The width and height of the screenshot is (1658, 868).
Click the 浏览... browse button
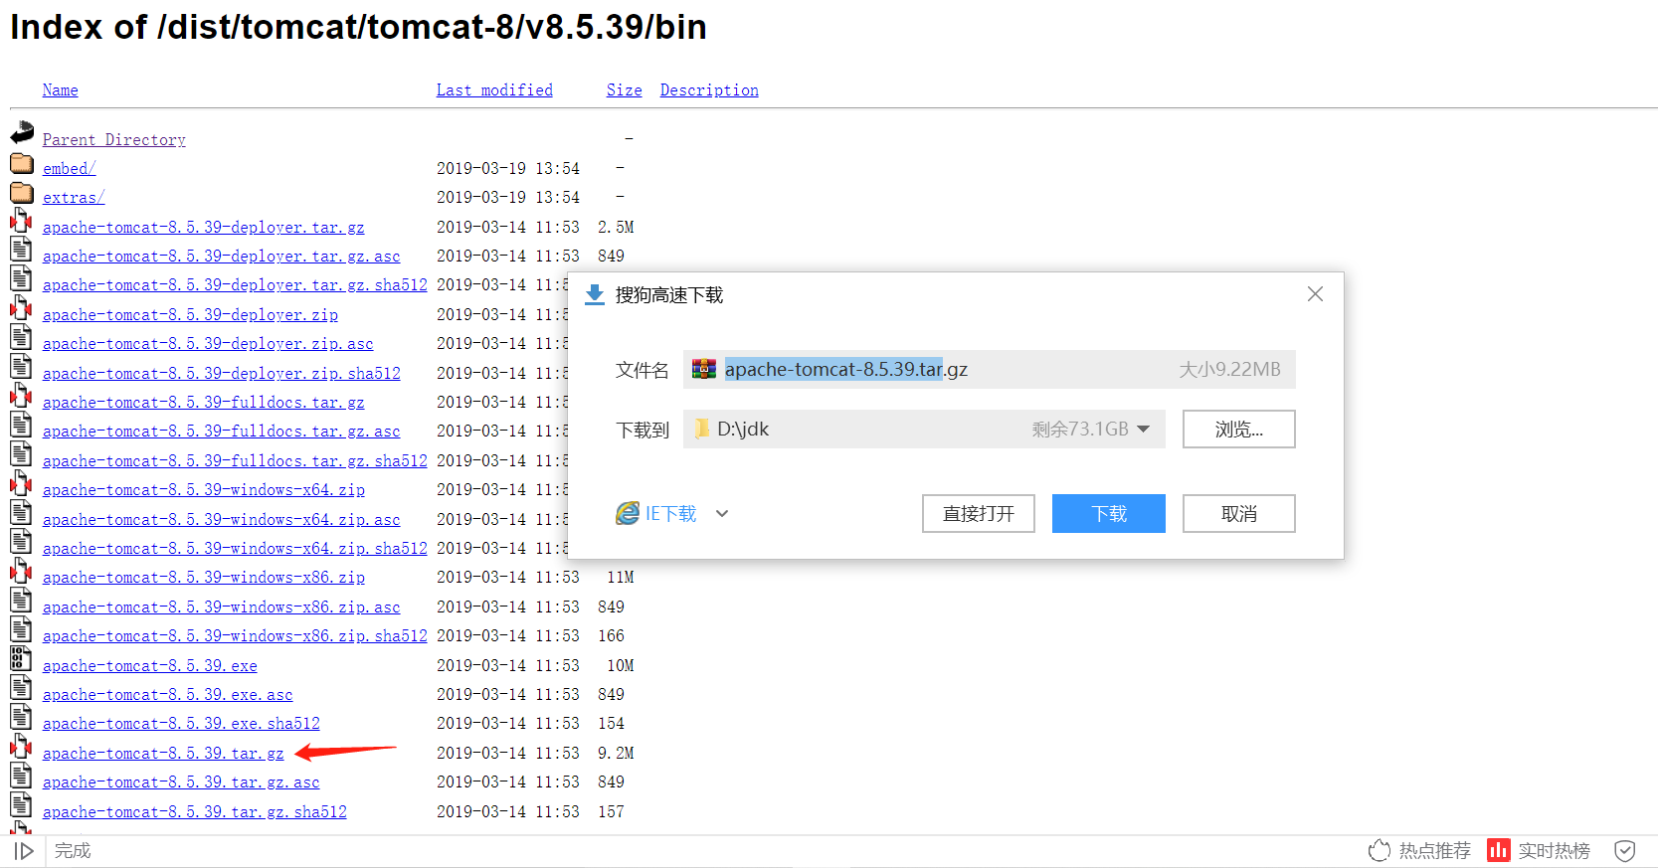tap(1239, 430)
